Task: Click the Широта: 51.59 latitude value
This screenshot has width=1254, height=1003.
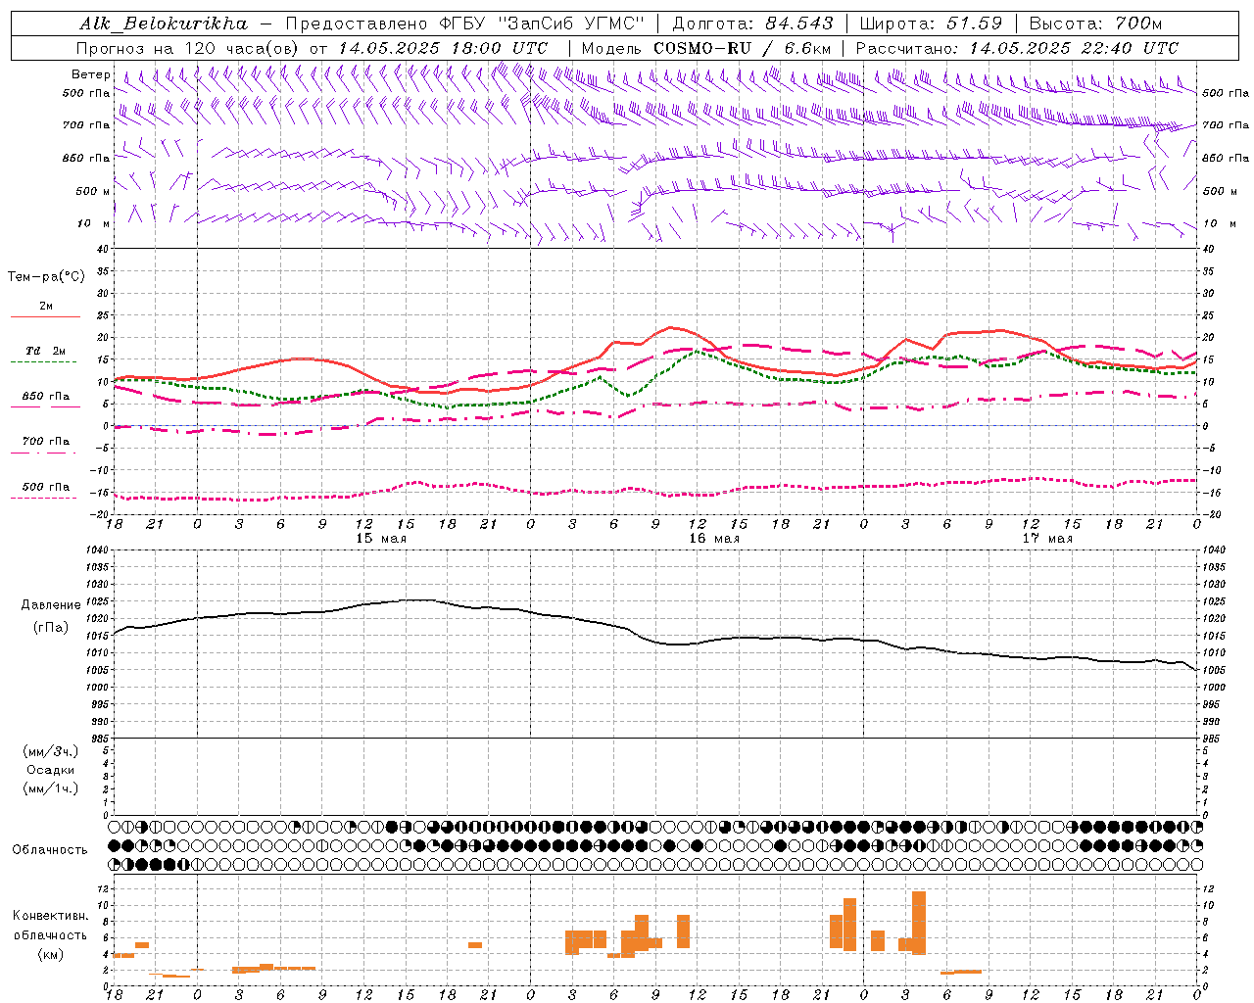Action: 931,24
